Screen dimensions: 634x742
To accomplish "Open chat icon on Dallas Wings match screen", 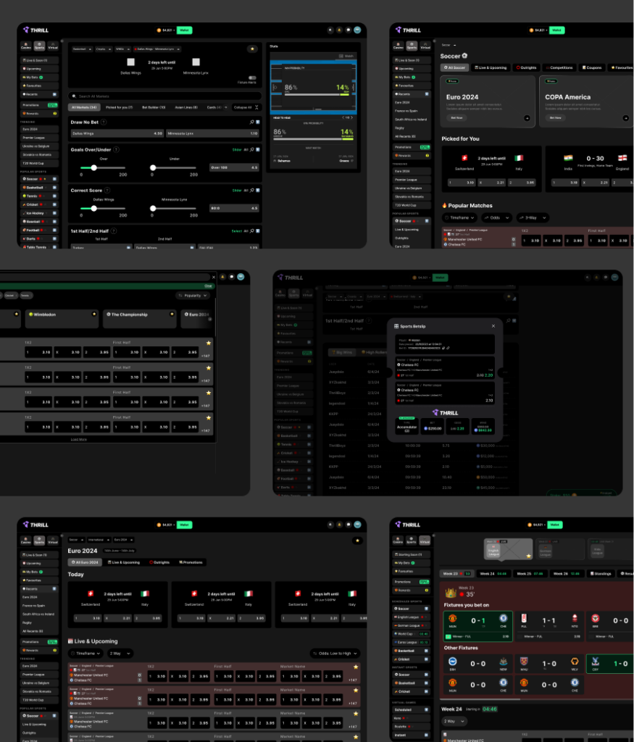I will 349,30.
